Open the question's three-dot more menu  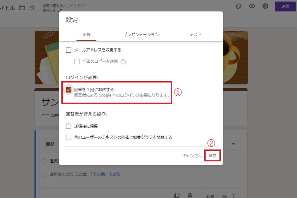(x=234, y=195)
